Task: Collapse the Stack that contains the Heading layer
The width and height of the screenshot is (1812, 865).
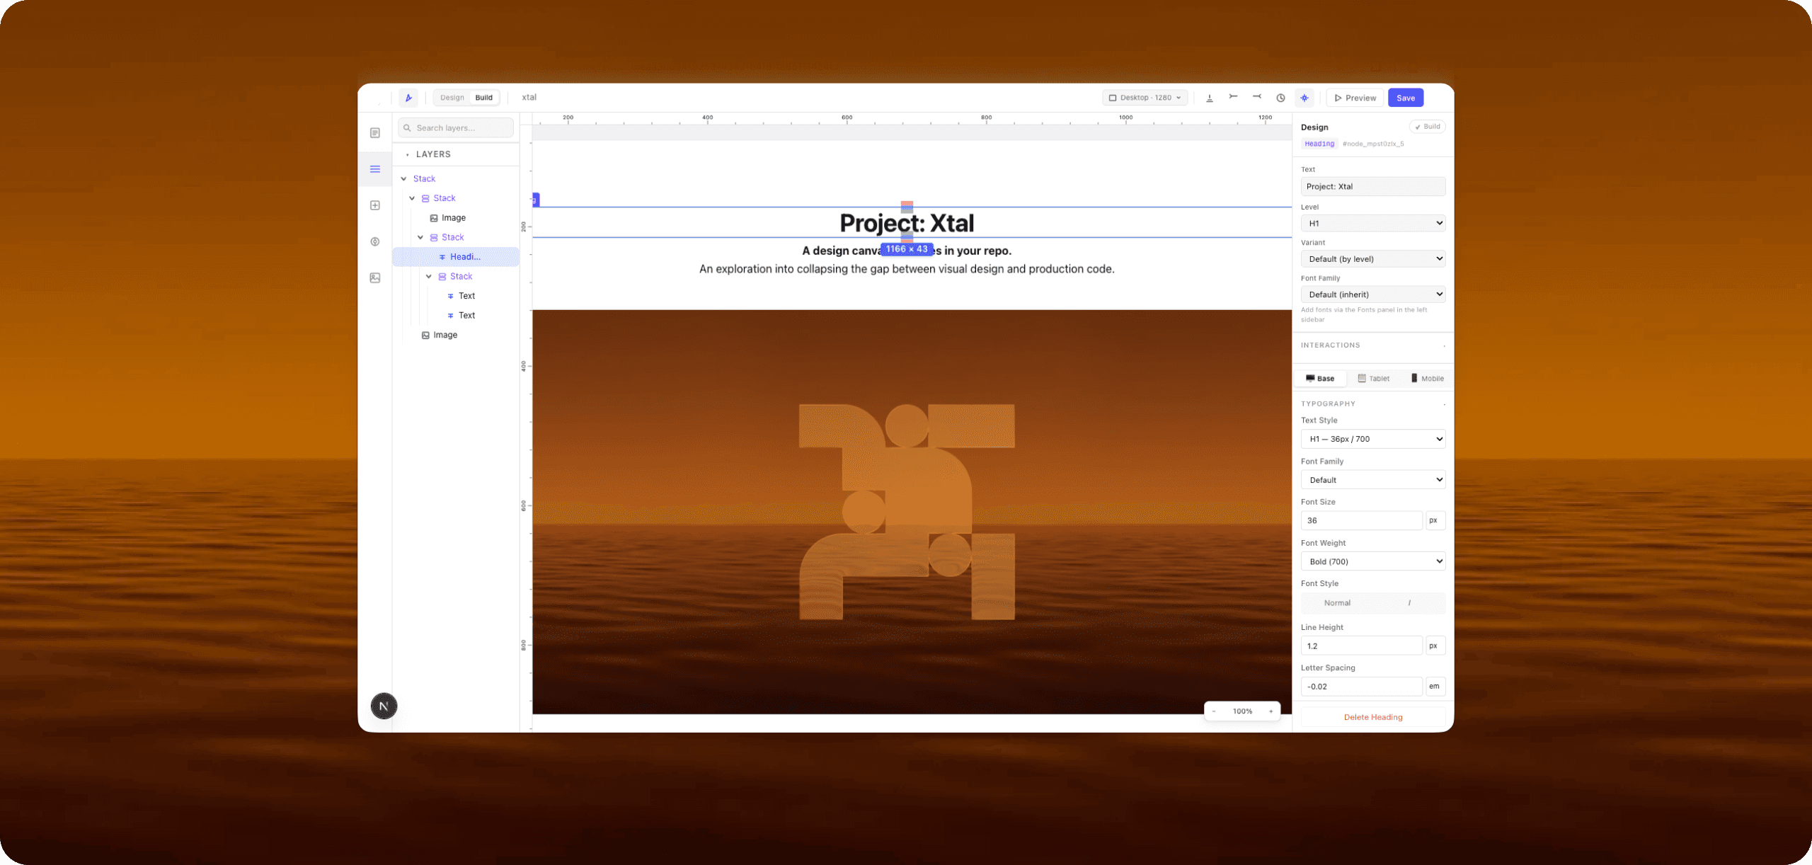Action: coord(420,238)
